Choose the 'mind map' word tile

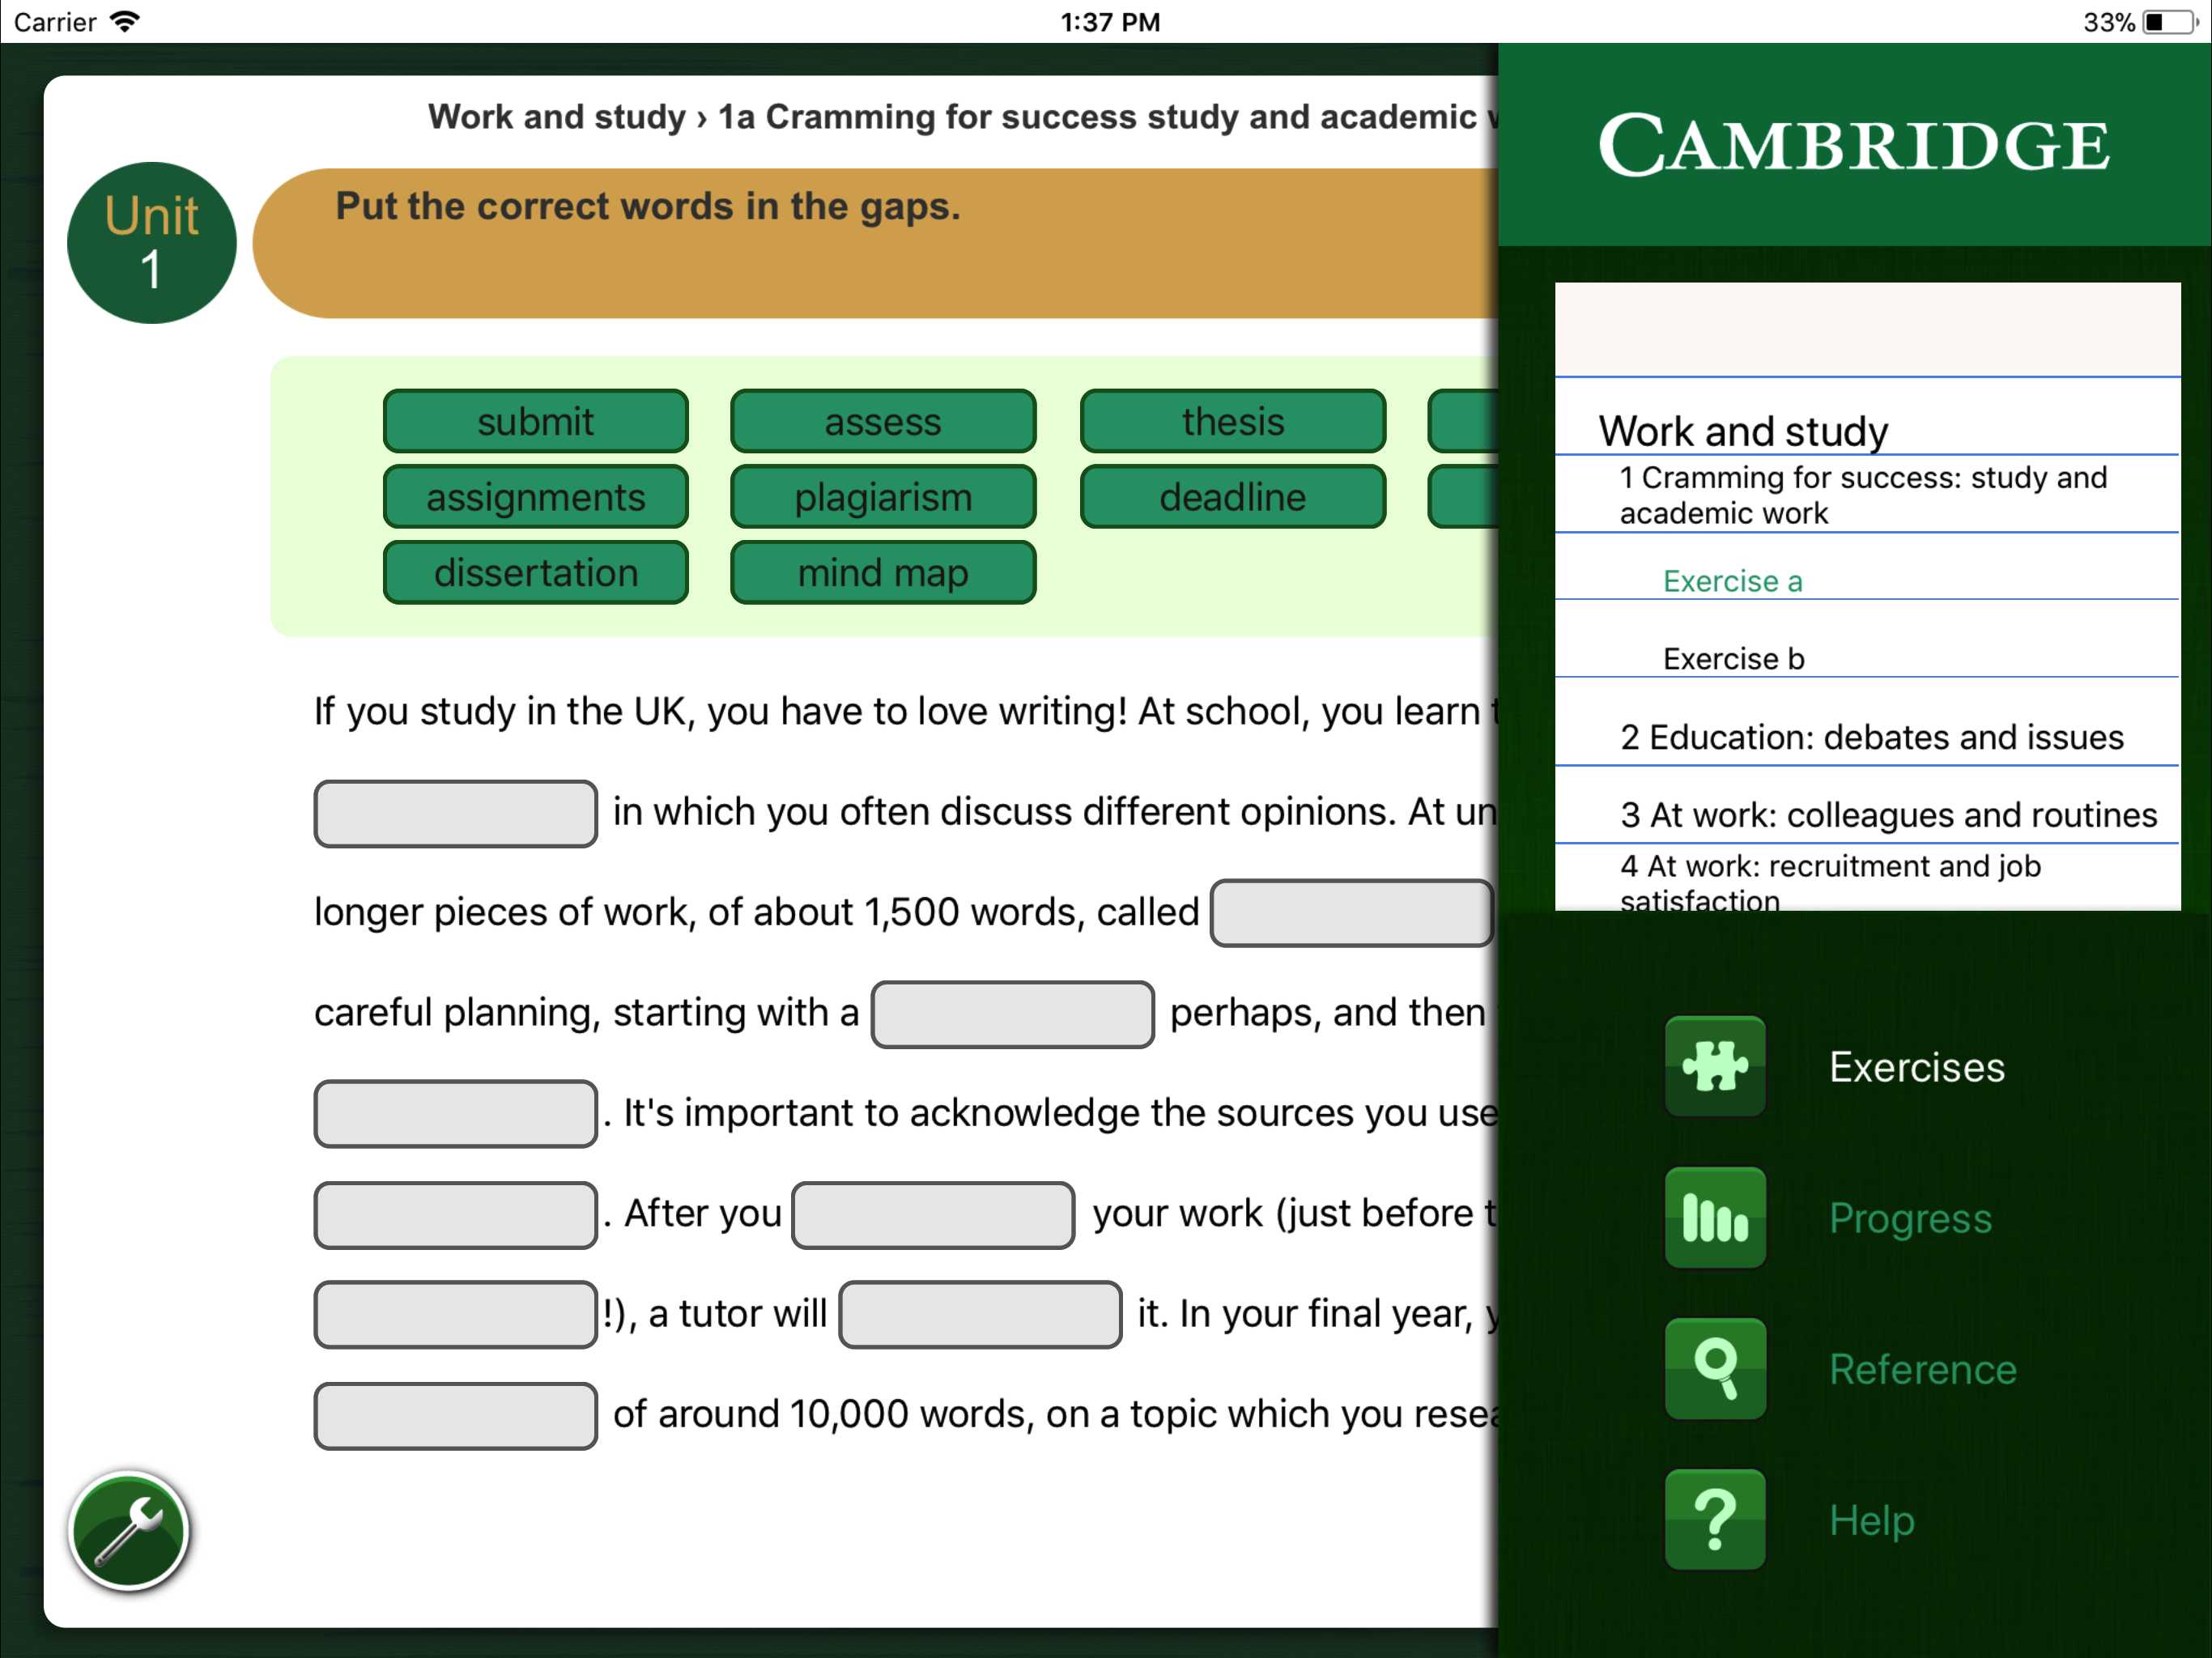tap(882, 573)
